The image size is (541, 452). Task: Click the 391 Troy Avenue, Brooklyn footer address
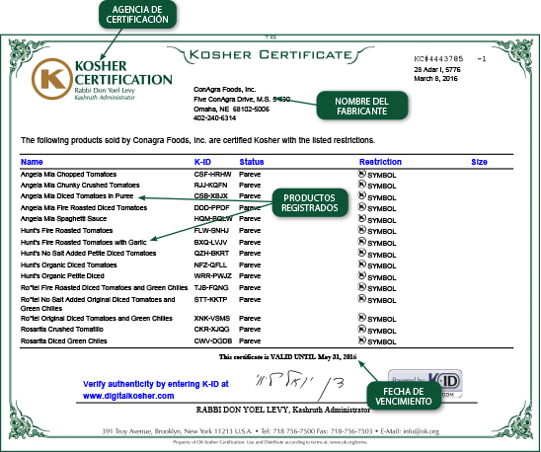tap(178, 431)
